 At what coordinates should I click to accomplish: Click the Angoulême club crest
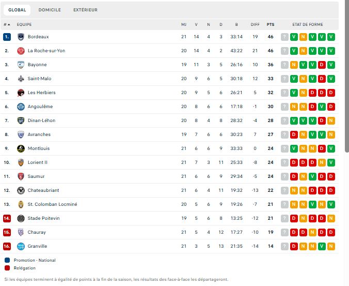[x=21, y=107]
